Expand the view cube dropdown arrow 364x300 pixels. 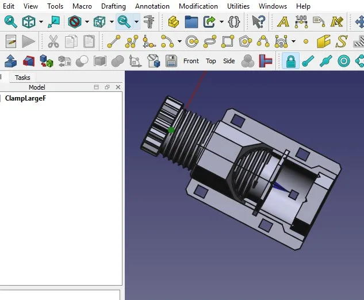(x=41, y=22)
